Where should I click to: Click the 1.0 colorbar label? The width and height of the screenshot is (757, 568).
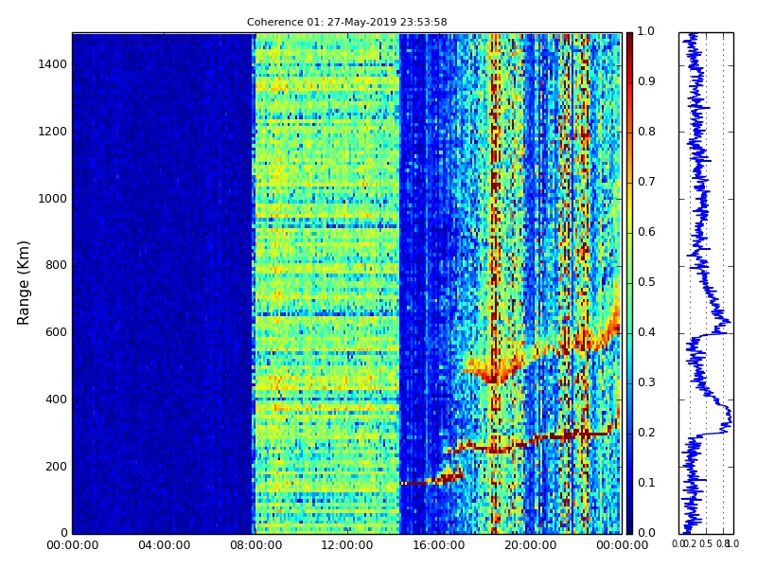click(x=646, y=31)
